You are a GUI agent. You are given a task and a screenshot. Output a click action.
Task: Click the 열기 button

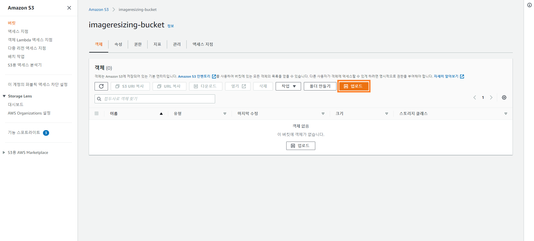click(x=238, y=86)
